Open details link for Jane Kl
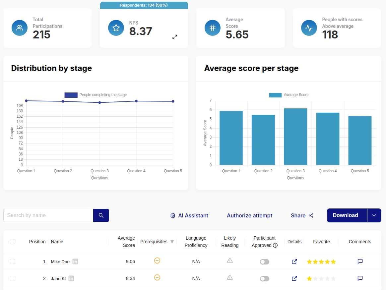Screen dimensions: 386x290 tap(294, 278)
